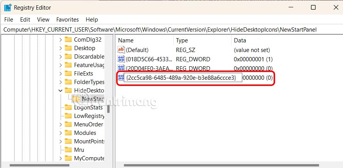Expand the FileExts key
The image size is (343, 168).
(x=61, y=74)
